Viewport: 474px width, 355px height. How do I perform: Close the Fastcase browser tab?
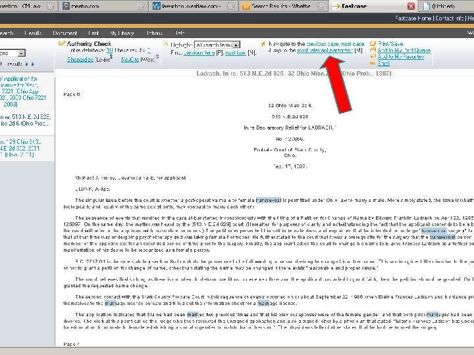click(x=411, y=6)
